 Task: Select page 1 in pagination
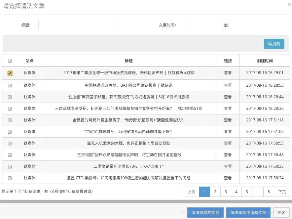pyautogui.click(x=205, y=192)
